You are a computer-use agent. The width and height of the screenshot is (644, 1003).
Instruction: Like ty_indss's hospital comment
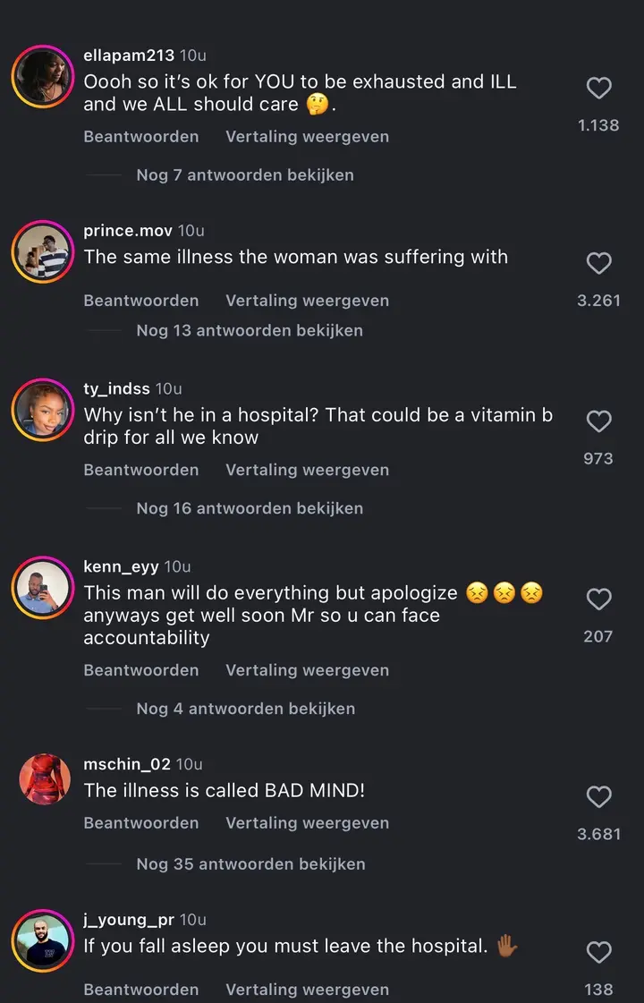[598, 421]
